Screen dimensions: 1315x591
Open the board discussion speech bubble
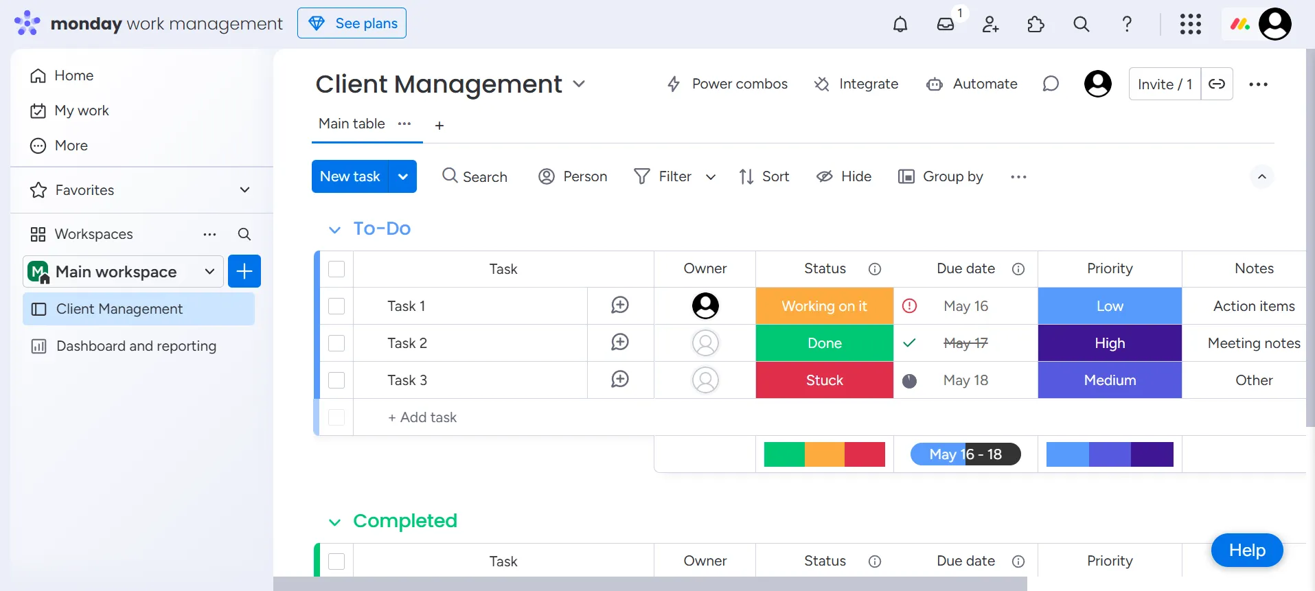click(x=1051, y=84)
